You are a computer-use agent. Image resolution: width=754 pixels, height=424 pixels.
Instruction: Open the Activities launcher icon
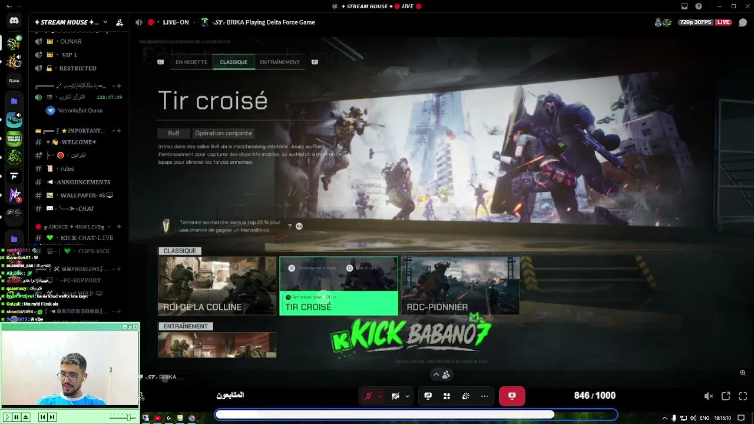[447, 396]
